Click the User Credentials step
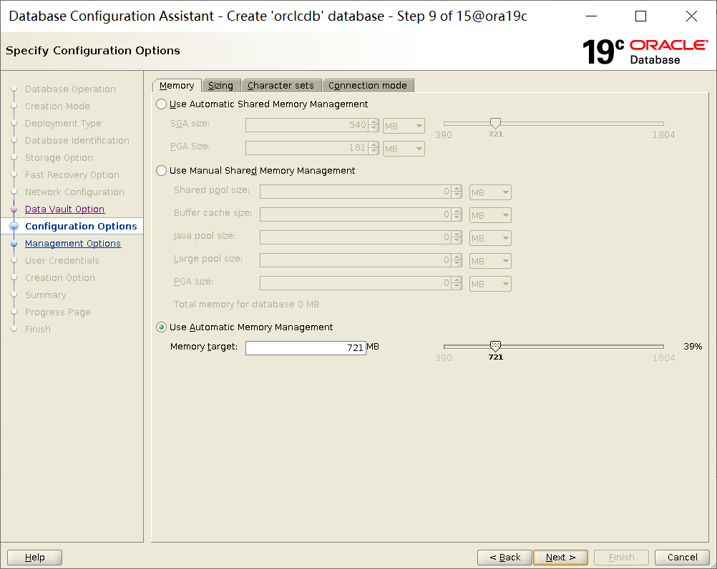Image resolution: width=717 pixels, height=569 pixels. (62, 260)
